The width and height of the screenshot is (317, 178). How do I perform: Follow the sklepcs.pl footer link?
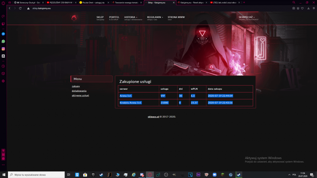click(x=153, y=117)
